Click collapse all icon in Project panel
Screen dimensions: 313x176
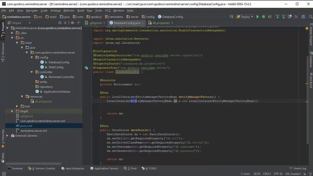65,23
